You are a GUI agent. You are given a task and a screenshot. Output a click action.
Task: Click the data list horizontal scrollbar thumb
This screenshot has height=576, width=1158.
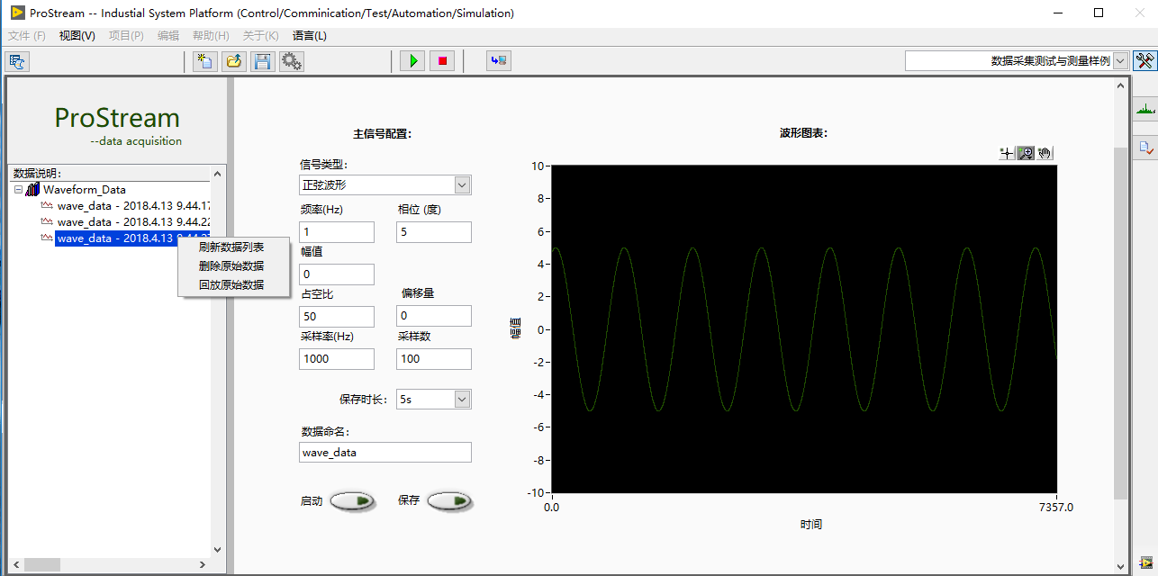[41, 564]
